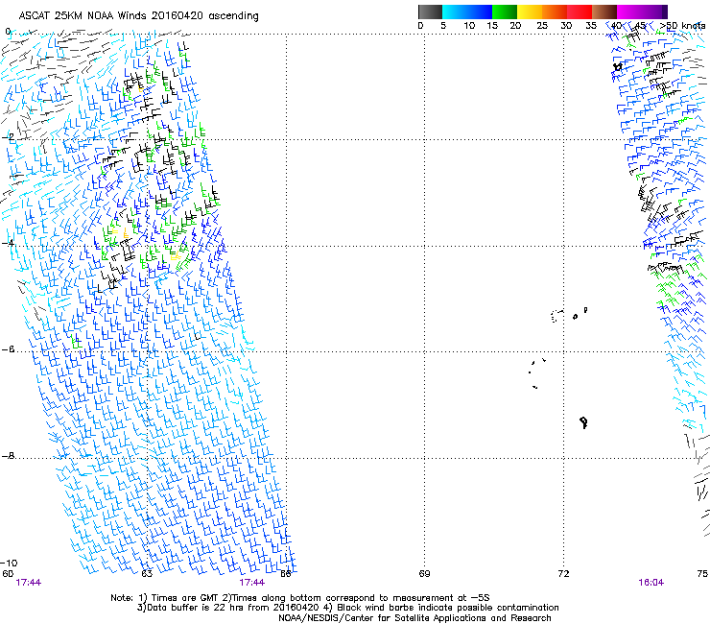Click the '17:44' time under longitude 60
The width and height of the screenshot is (710, 624).
coord(28,583)
